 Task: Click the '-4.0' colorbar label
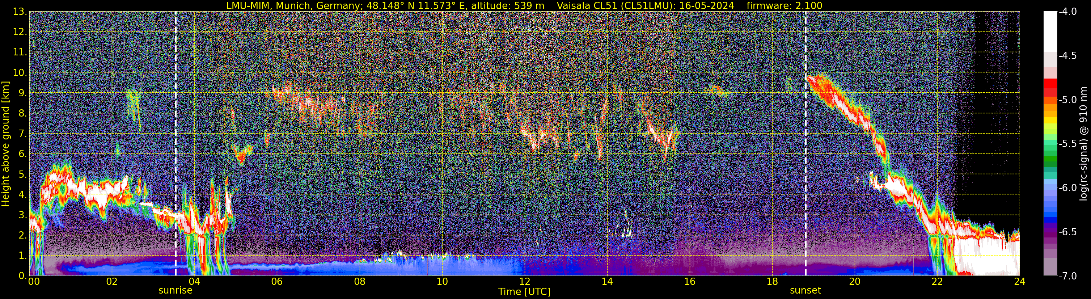(1067, 12)
